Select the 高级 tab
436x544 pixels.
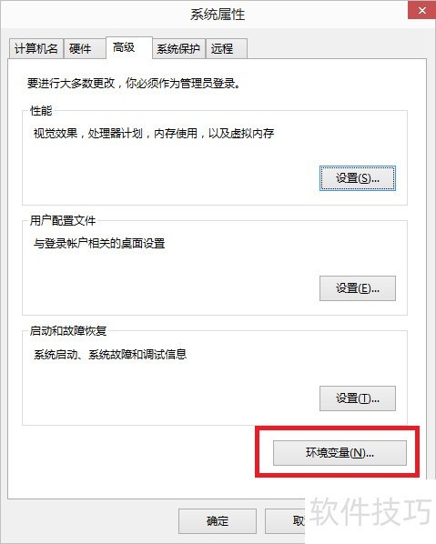click(x=128, y=47)
